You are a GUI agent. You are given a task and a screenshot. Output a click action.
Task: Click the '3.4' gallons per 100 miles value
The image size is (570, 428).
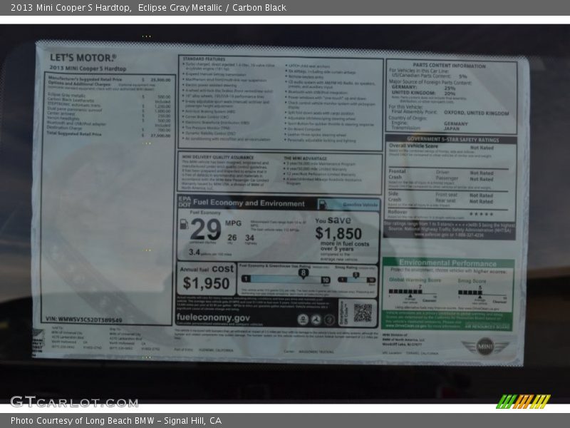[194, 252]
